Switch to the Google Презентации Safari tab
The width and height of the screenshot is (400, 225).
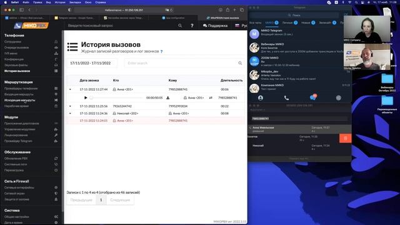coord(74,18)
